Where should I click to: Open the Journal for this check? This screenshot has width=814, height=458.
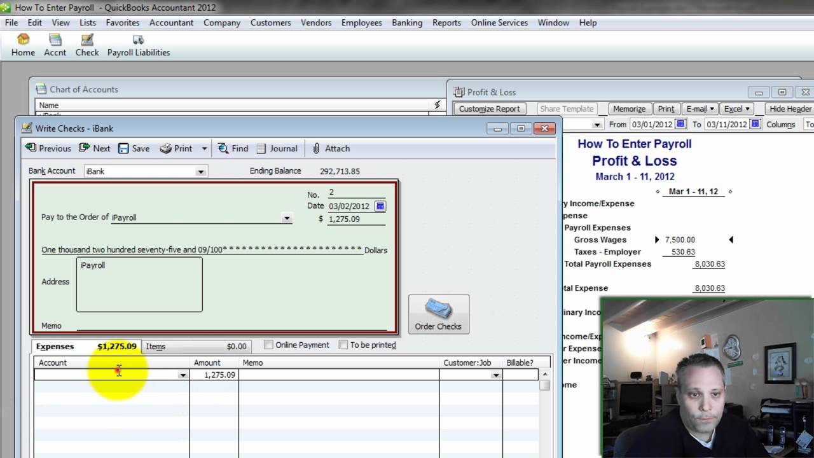277,148
